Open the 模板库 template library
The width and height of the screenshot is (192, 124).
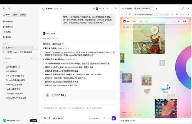[x=7, y=37]
